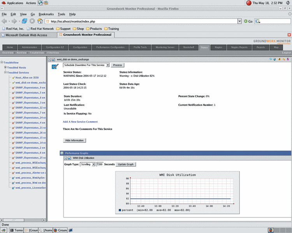Go forward with the browser Forward arrow
292x233 pixels.
tap(14, 21)
